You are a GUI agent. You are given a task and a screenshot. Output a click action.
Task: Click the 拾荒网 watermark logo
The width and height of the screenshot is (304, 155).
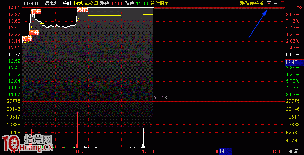click(27, 144)
